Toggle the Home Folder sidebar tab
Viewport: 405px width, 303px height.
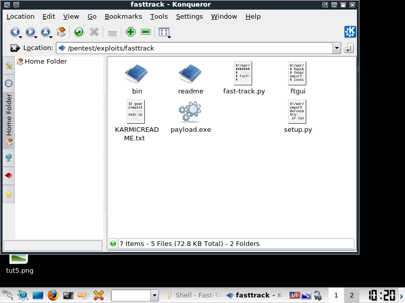click(x=9, y=120)
